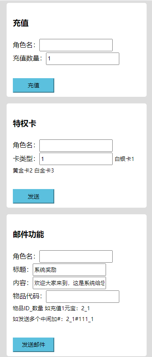This screenshot has width=152, height=357.
Task: Click the 物品ID_数量 example hint line
Action: (x=51, y=309)
